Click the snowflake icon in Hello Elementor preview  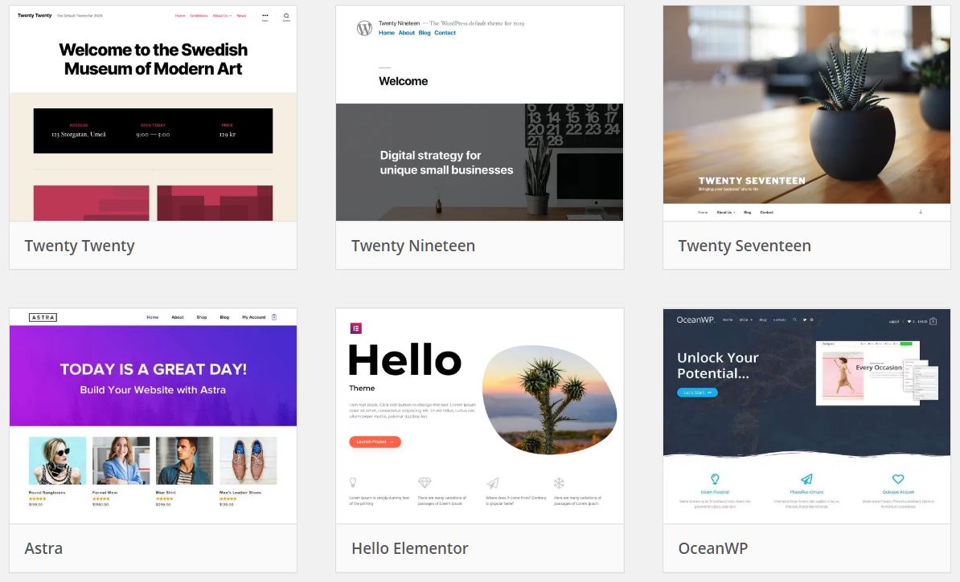(559, 483)
